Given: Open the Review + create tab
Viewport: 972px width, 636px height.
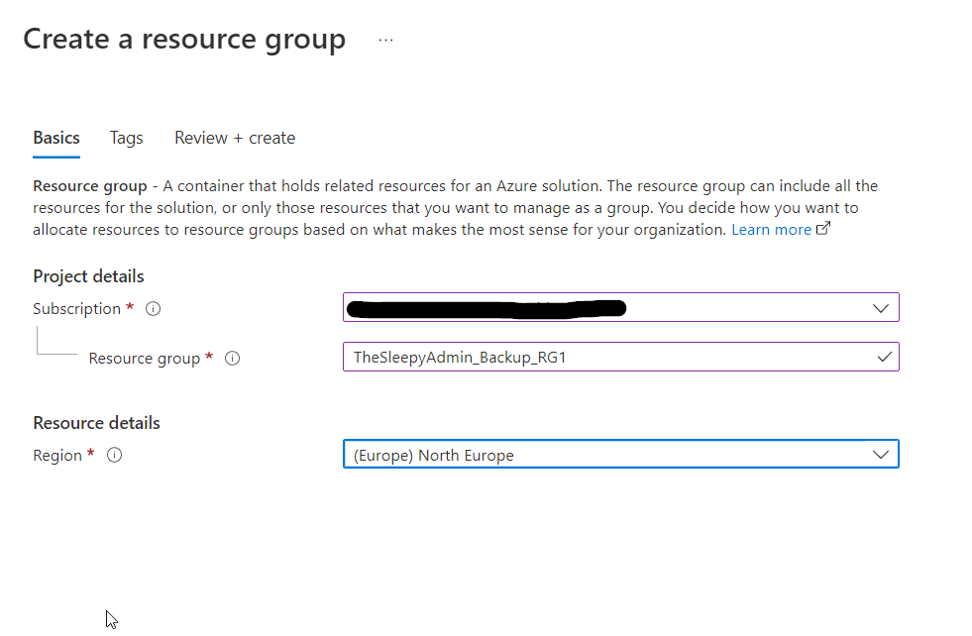Looking at the screenshot, I should [x=235, y=139].
